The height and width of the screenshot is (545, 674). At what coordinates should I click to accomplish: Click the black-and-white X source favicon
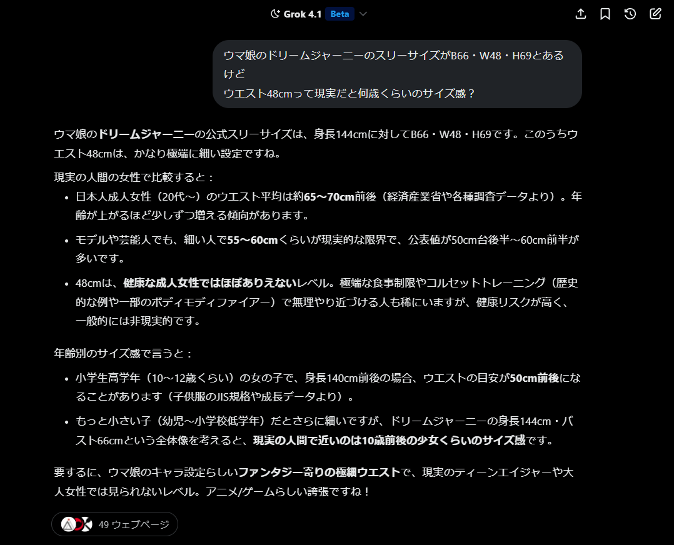87,524
